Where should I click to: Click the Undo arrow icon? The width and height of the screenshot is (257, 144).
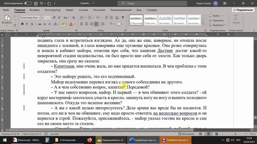(x=41, y=4)
